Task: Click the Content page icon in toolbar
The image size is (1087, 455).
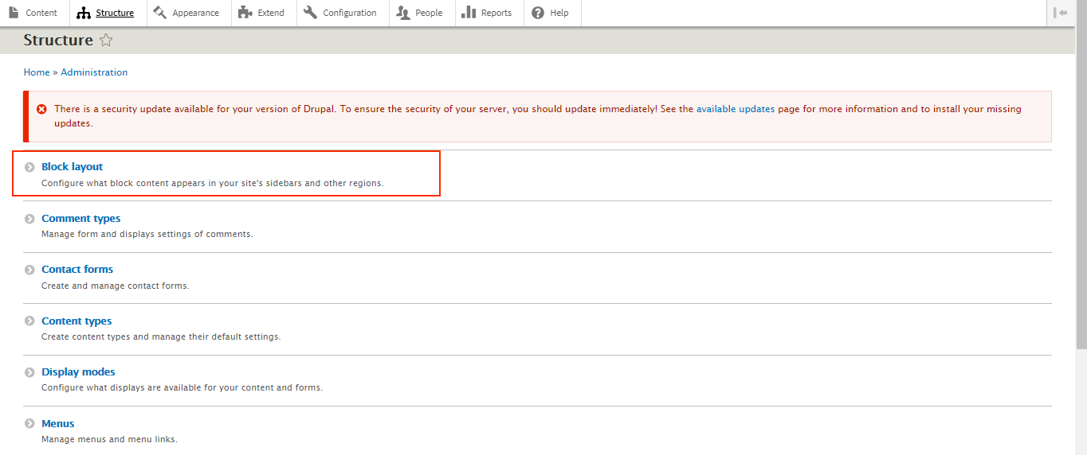Action: [14, 13]
